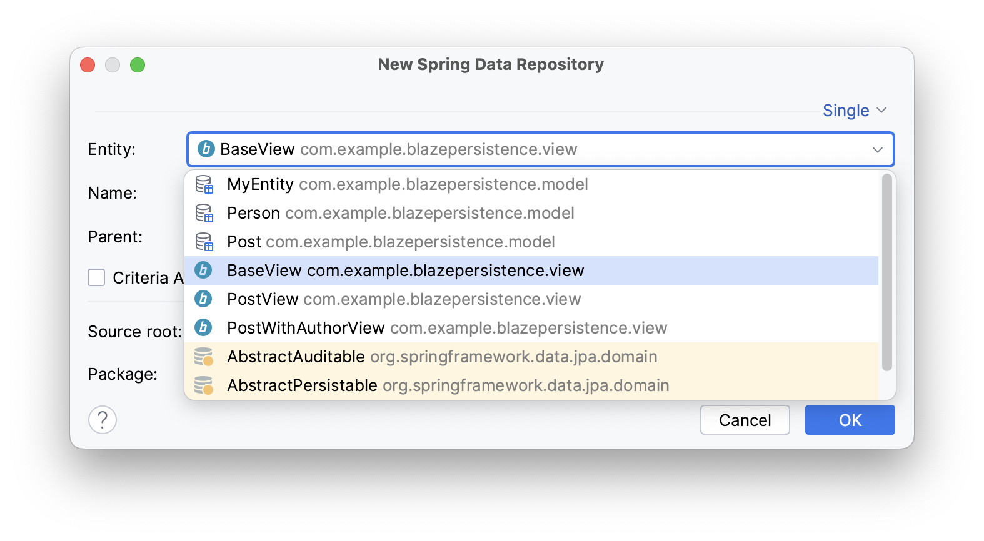Viewport: 984px width, 541px height.
Task: Dismiss the dialog with Cancel
Action: pyautogui.click(x=745, y=420)
